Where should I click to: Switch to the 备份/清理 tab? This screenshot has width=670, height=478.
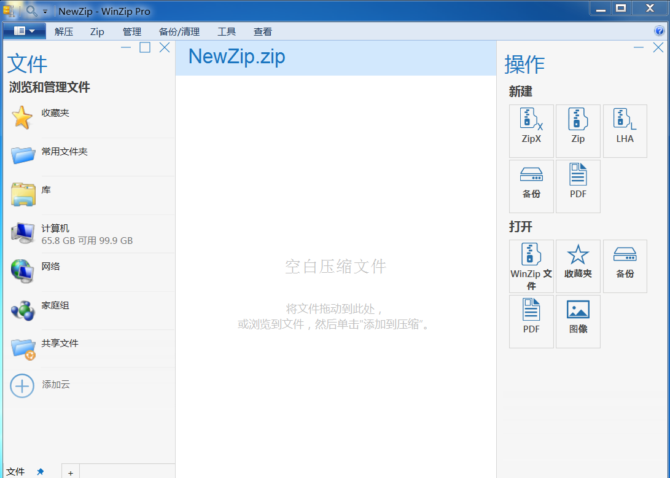pyautogui.click(x=179, y=31)
